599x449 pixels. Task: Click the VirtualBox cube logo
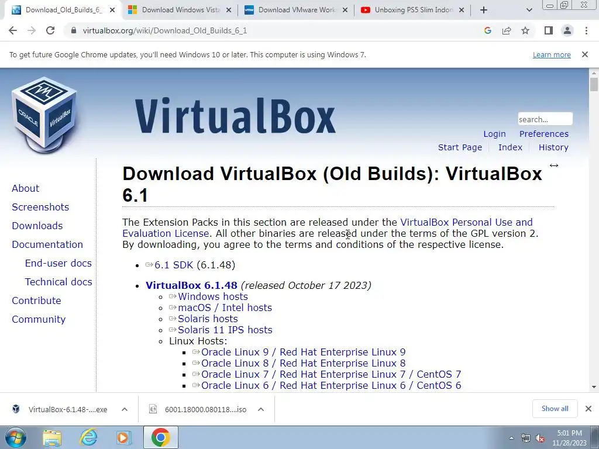coord(45,115)
